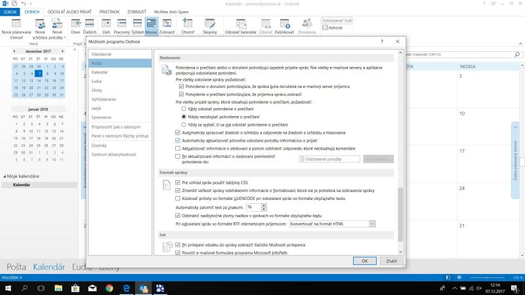Select the Mesiac month view icon
Viewport: 525px width, 295px height.
pyautogui.click(x=152, y=27)
